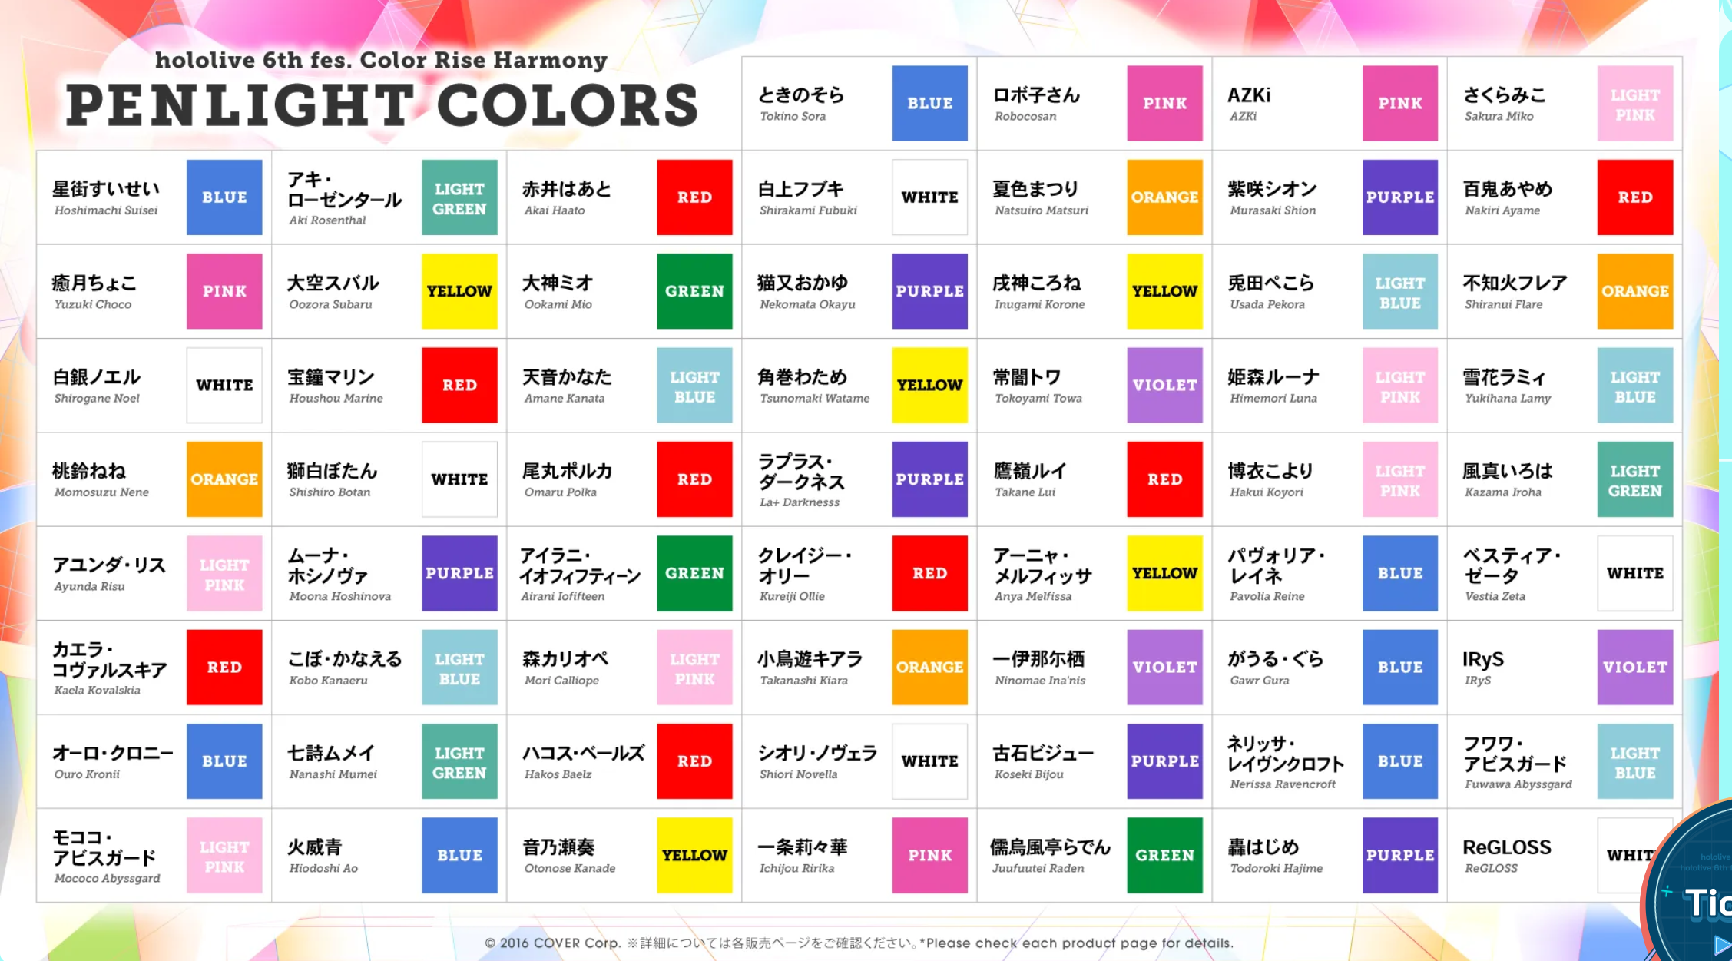Click the "Moona Hoshinova" name

pos(340,596)
